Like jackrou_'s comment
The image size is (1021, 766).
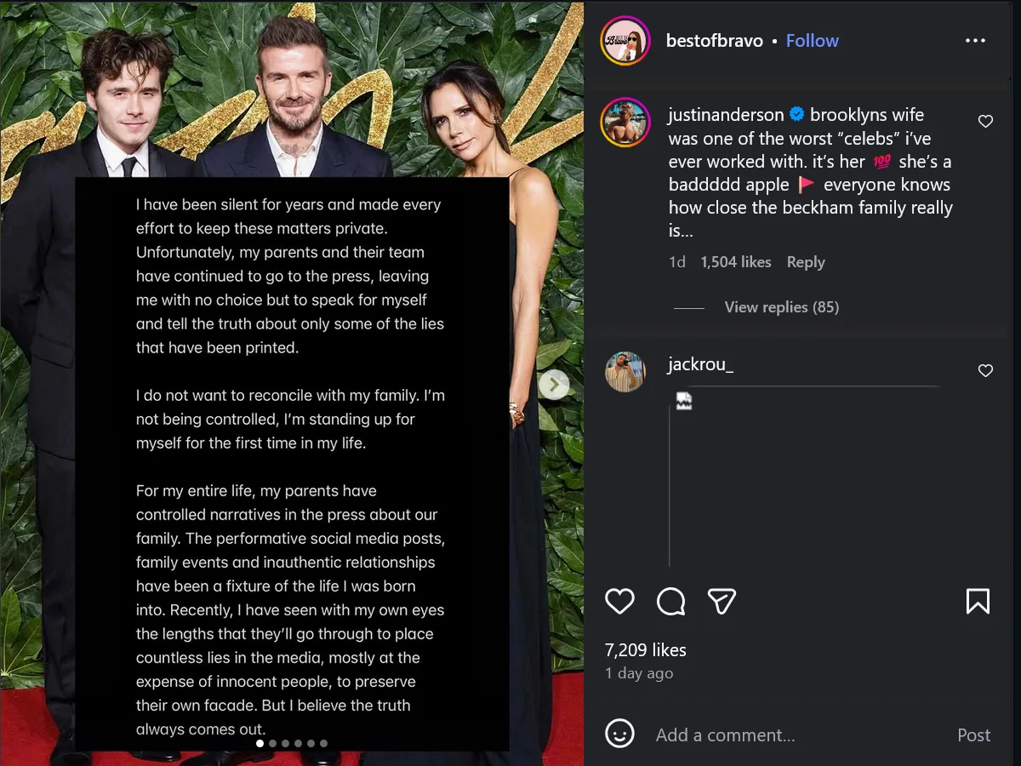[985, 371]
